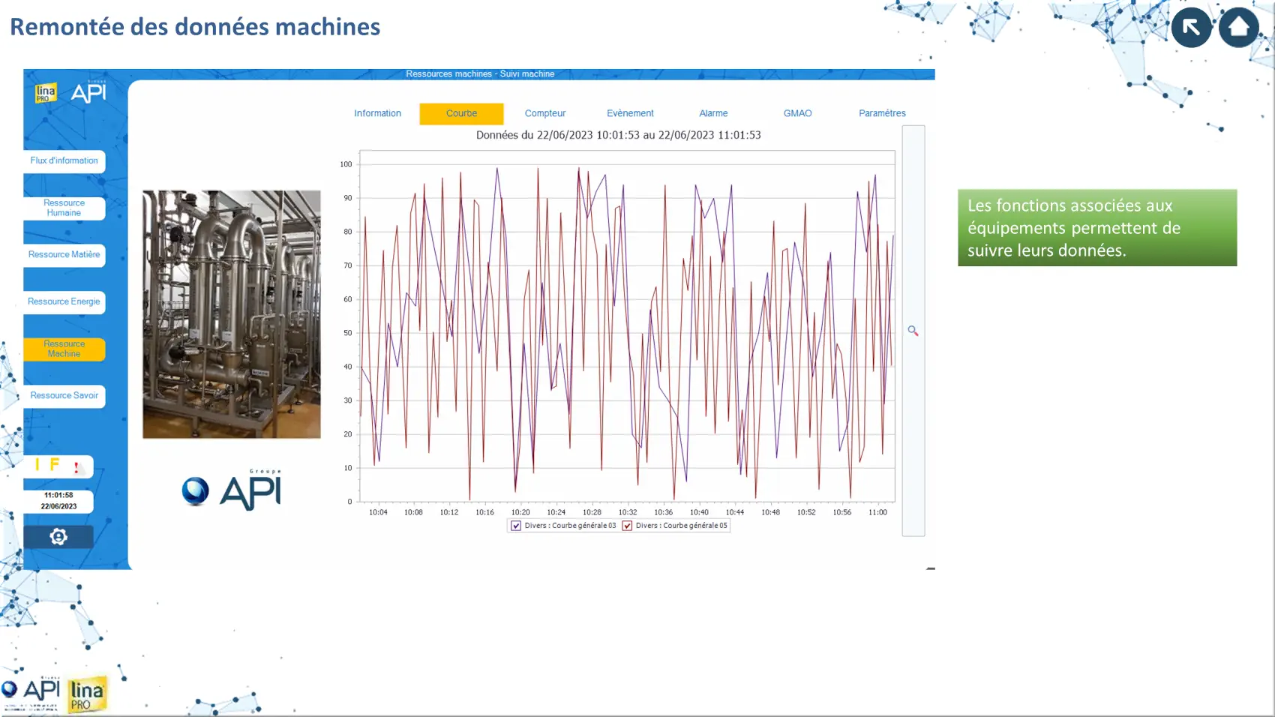Click the vertical bar right of chart
This screenshot has width=1275, height=717.
(x=913, y=450)
